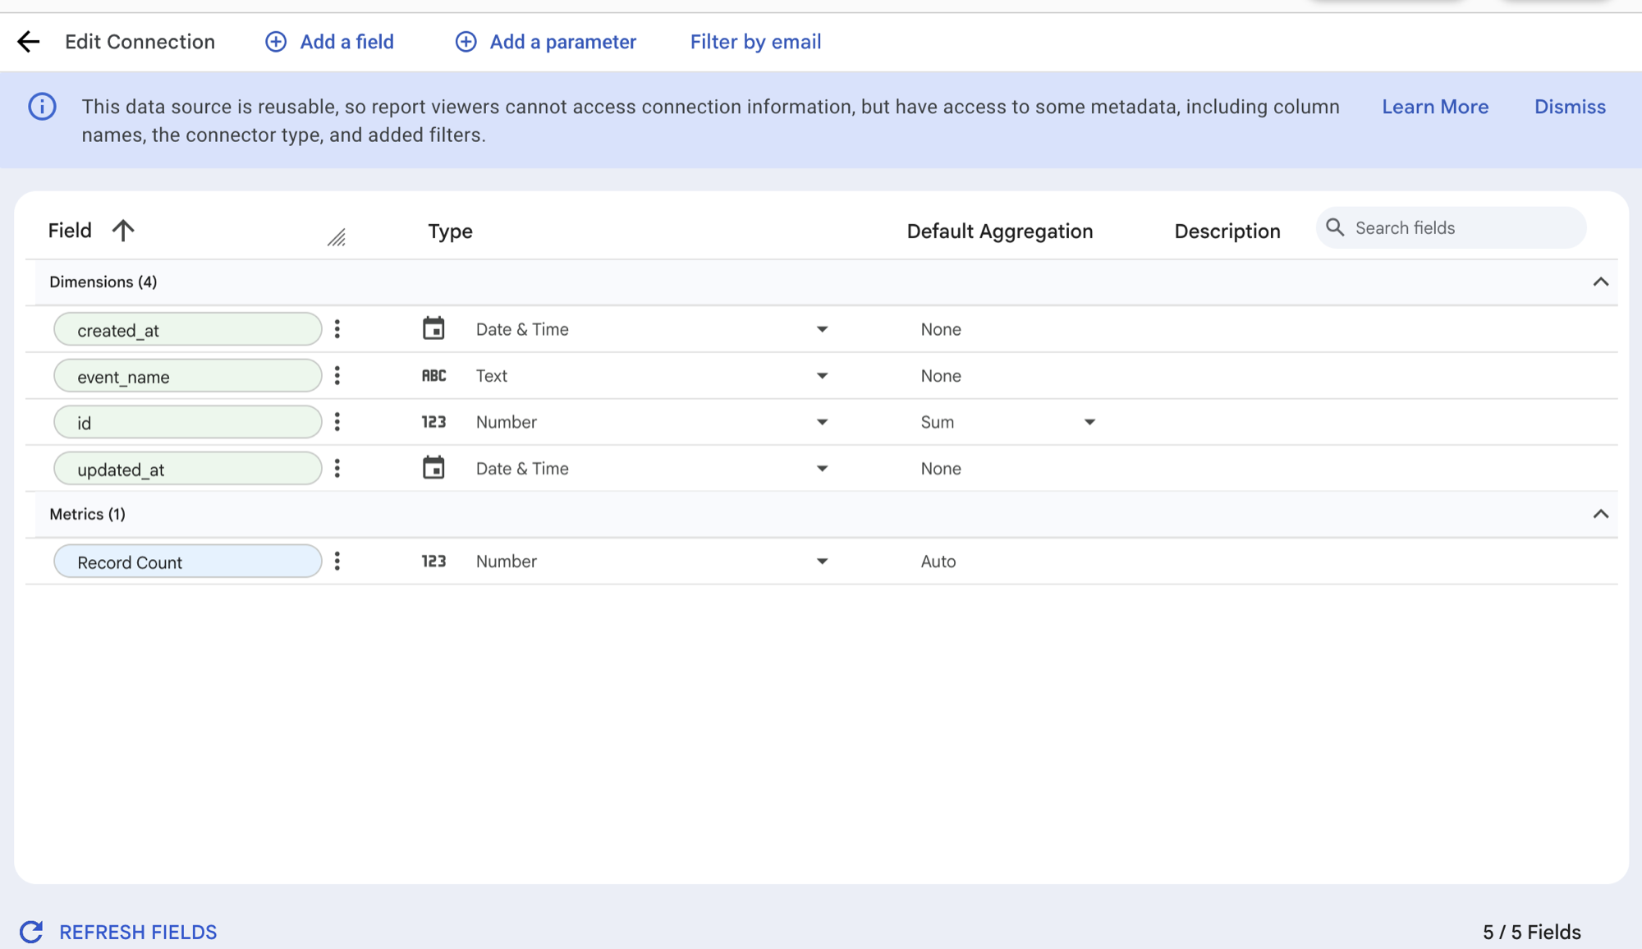Open Filter by email
The width and height of the screenshot is (1642, 949).
coord(755,42)
